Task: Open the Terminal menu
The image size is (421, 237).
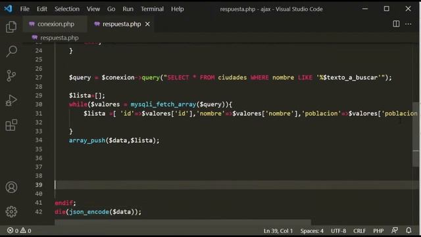Action: (x=152, y=9)
